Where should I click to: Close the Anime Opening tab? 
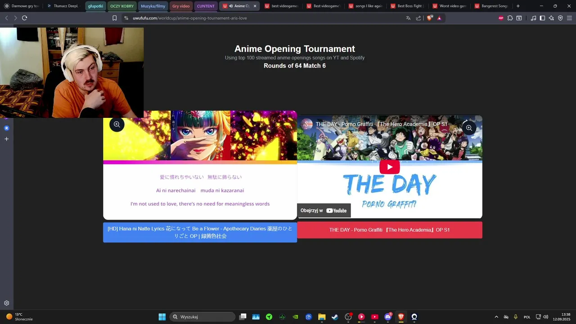click(255, 6)
